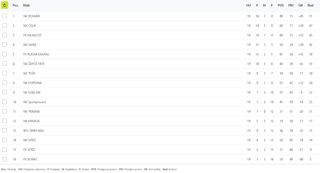Click the green refresh icon

[4, 5]
